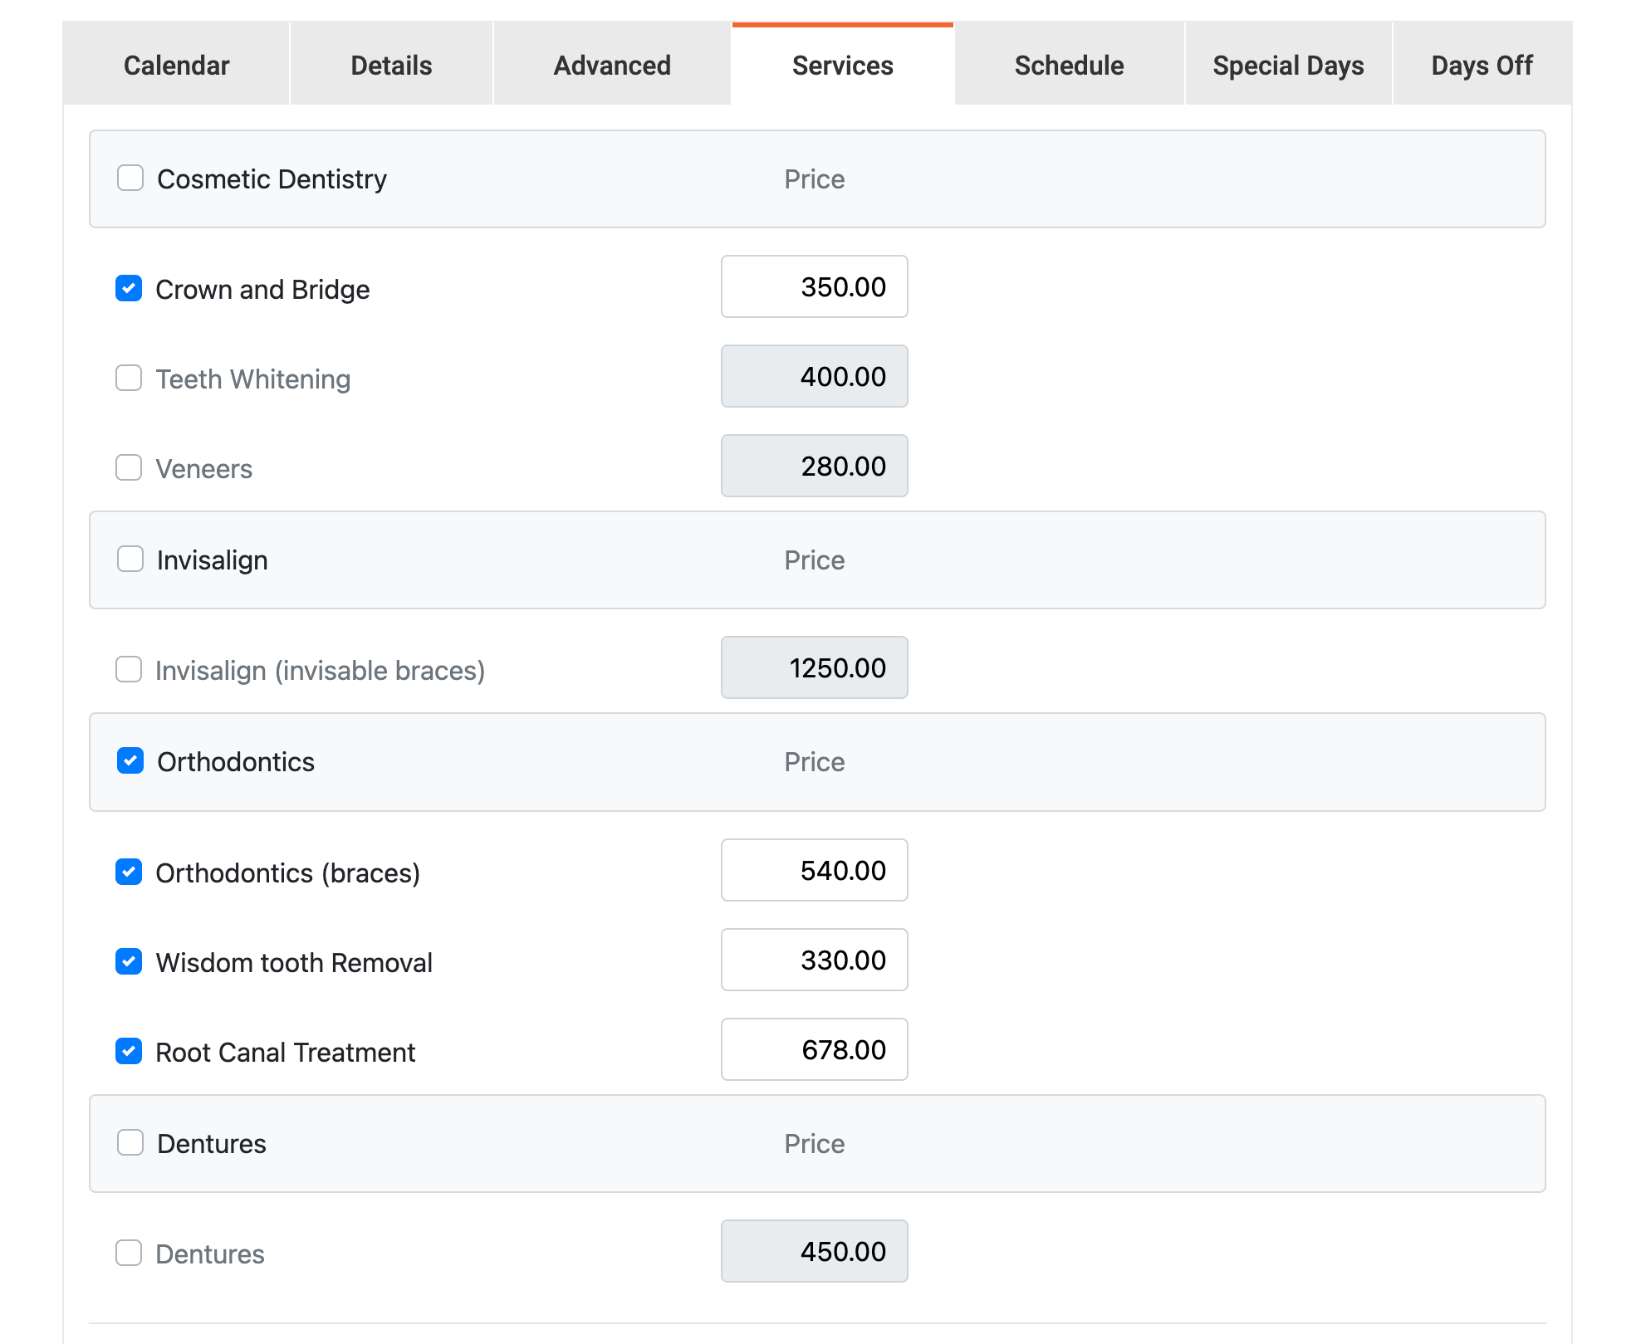Screen dimensions: 1641x1344
Task: Open the Special Days tab
Action: [x=1288, y=65]
